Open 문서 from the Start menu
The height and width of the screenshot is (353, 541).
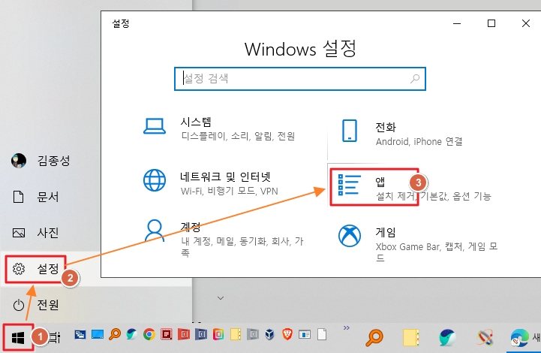tap(36, 197)
